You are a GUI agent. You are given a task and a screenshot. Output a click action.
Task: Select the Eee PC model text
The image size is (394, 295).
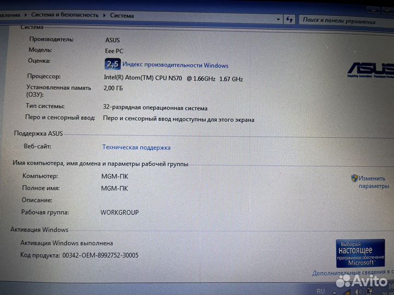click(114, 51)
